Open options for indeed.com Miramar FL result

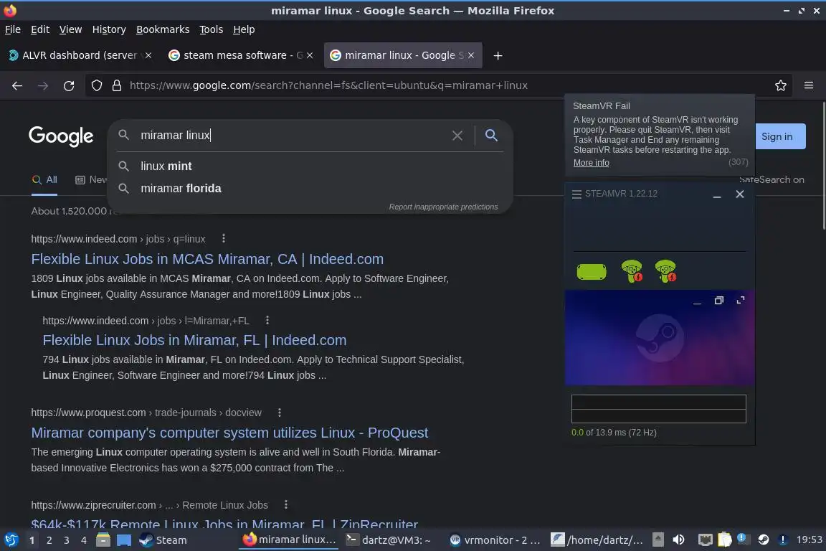[x=267, y=320]
